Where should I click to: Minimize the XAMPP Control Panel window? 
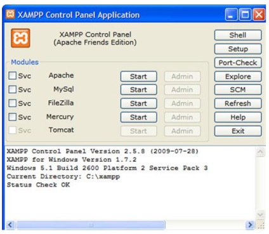tap(231, 15)
